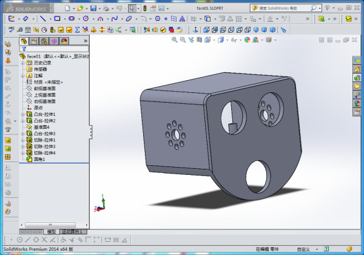Open the 自定义 units status entry

[304, 249]
